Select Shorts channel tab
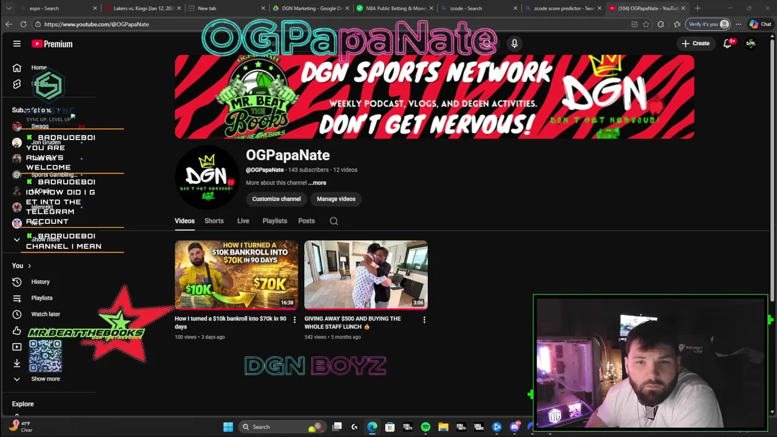This screenshot has width=777, height=437. click(214, 221)
